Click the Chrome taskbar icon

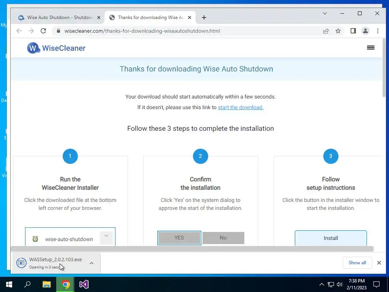65,284
